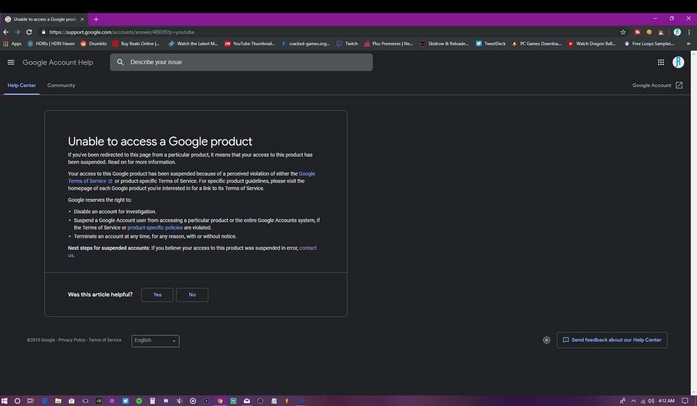Open product-specific policies link

155,228
